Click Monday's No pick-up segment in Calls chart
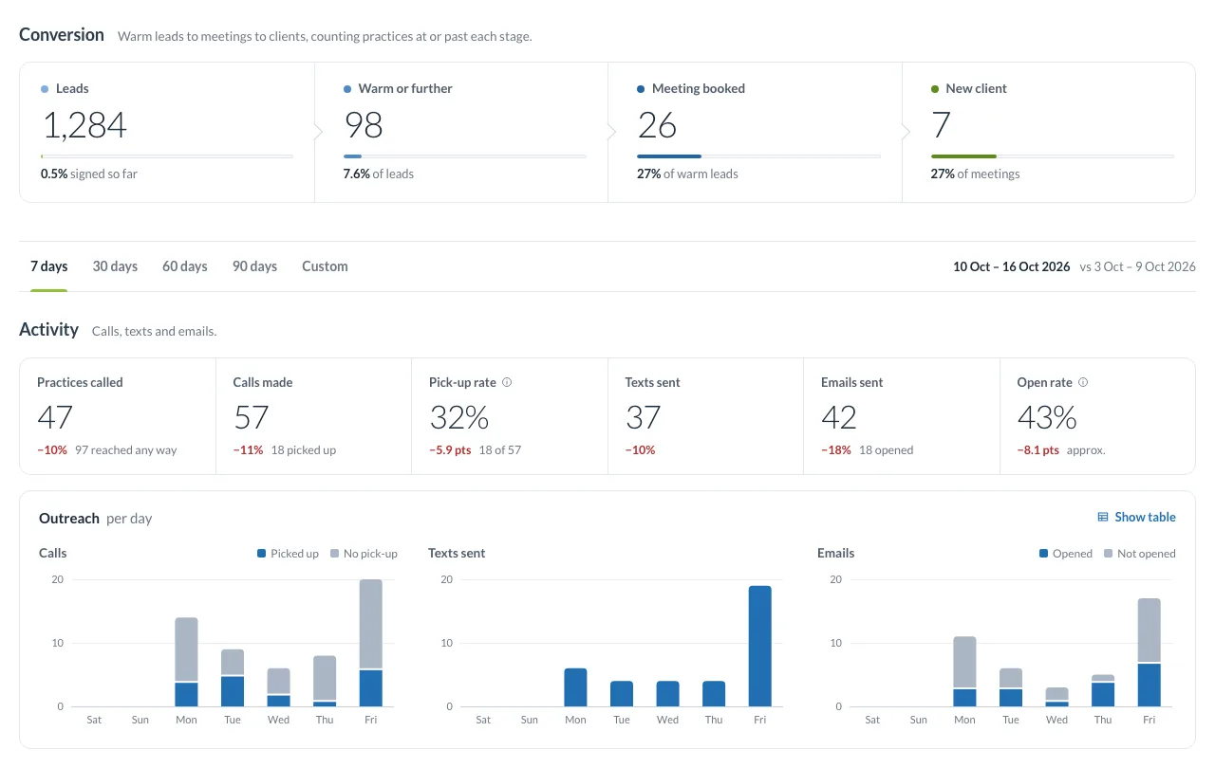The width and height of the screenshot is (1215, 768). [187, 649]
